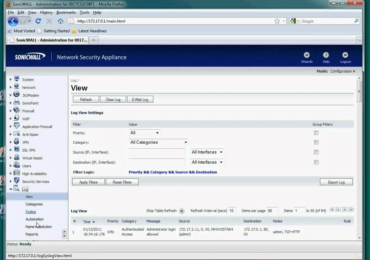Go to last log page arrow
This screenshot has width=370, height=260.
click(351, 209)
